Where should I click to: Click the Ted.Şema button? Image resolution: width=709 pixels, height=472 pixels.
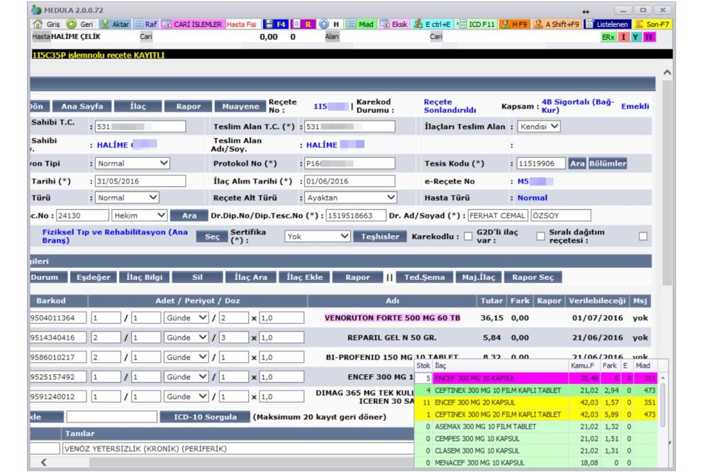424,277
